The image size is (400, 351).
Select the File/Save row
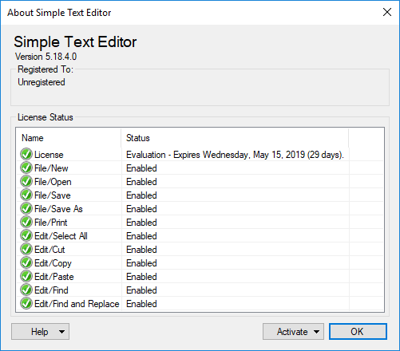(x=200, y=195)
